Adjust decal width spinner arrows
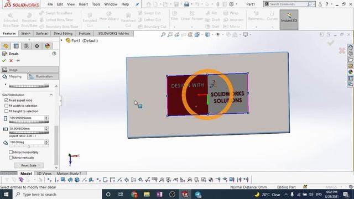This screenshot has width=354, height=199. [46, 118]
